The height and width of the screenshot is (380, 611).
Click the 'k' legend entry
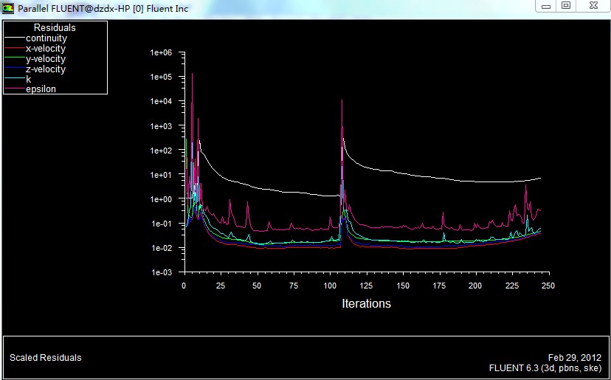point(28,80)
